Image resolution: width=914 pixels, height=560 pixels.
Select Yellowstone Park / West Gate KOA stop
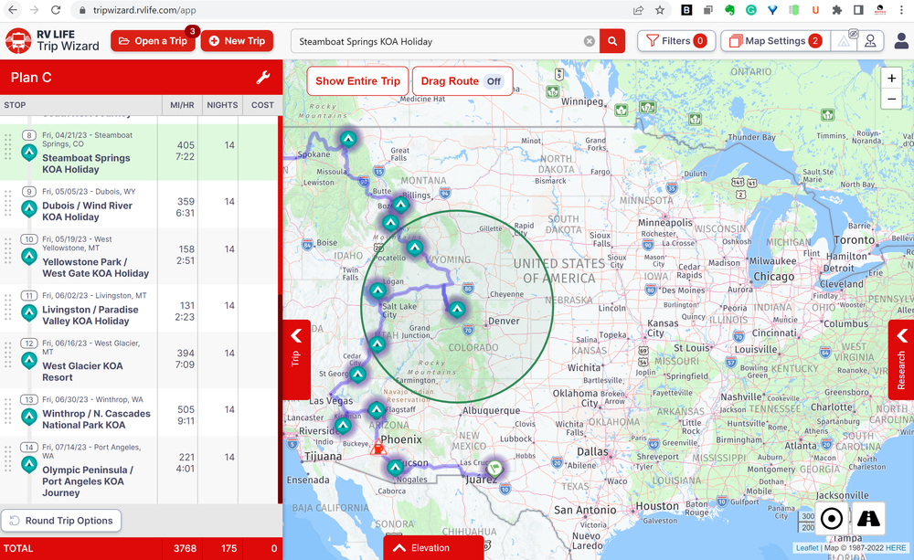(x=95, y=268)
